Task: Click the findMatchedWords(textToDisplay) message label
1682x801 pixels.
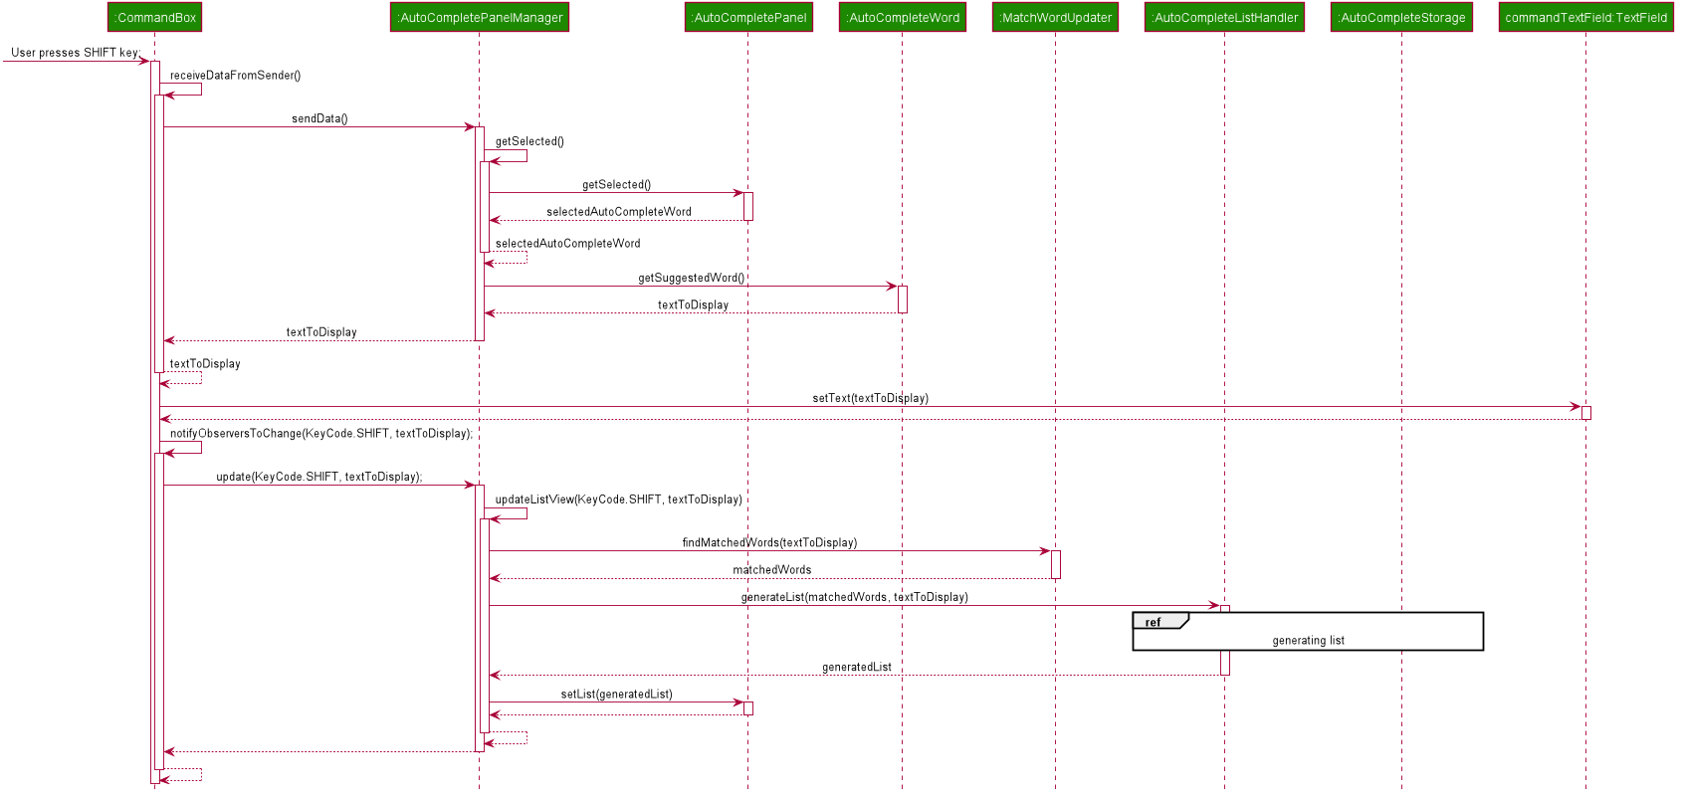Action: coord(769,542)
